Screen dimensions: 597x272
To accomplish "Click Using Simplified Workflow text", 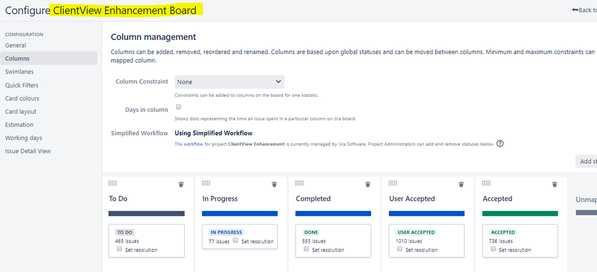I will tap(213, 133).
